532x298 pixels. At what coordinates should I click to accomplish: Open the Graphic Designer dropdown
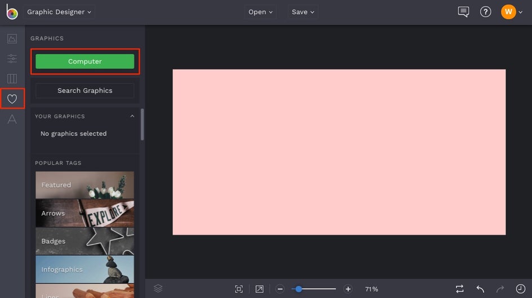[x=59, y=12]
